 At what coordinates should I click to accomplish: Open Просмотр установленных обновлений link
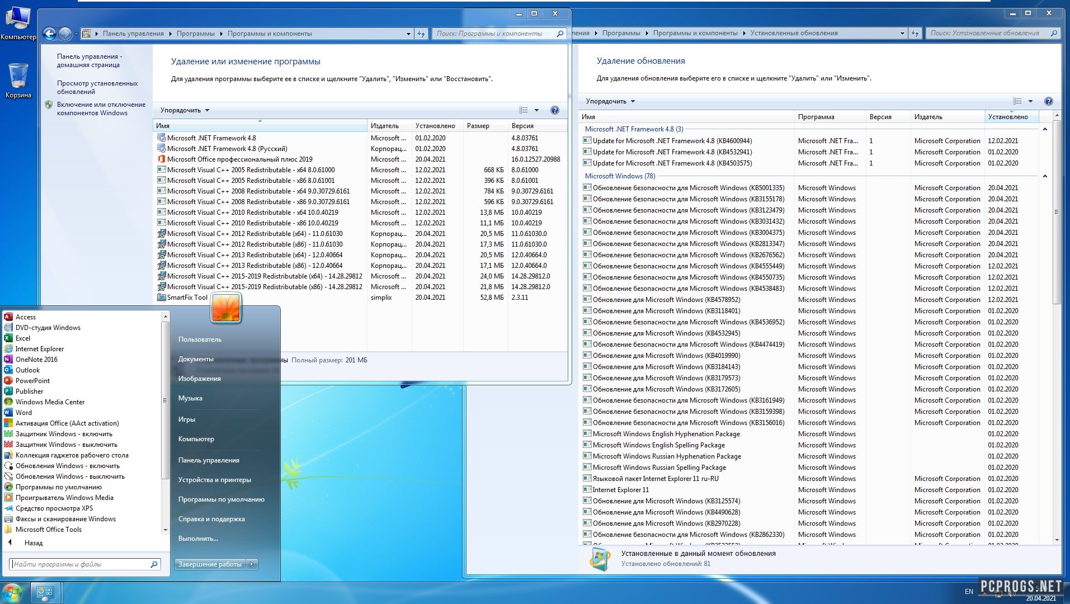click(97, 87)
